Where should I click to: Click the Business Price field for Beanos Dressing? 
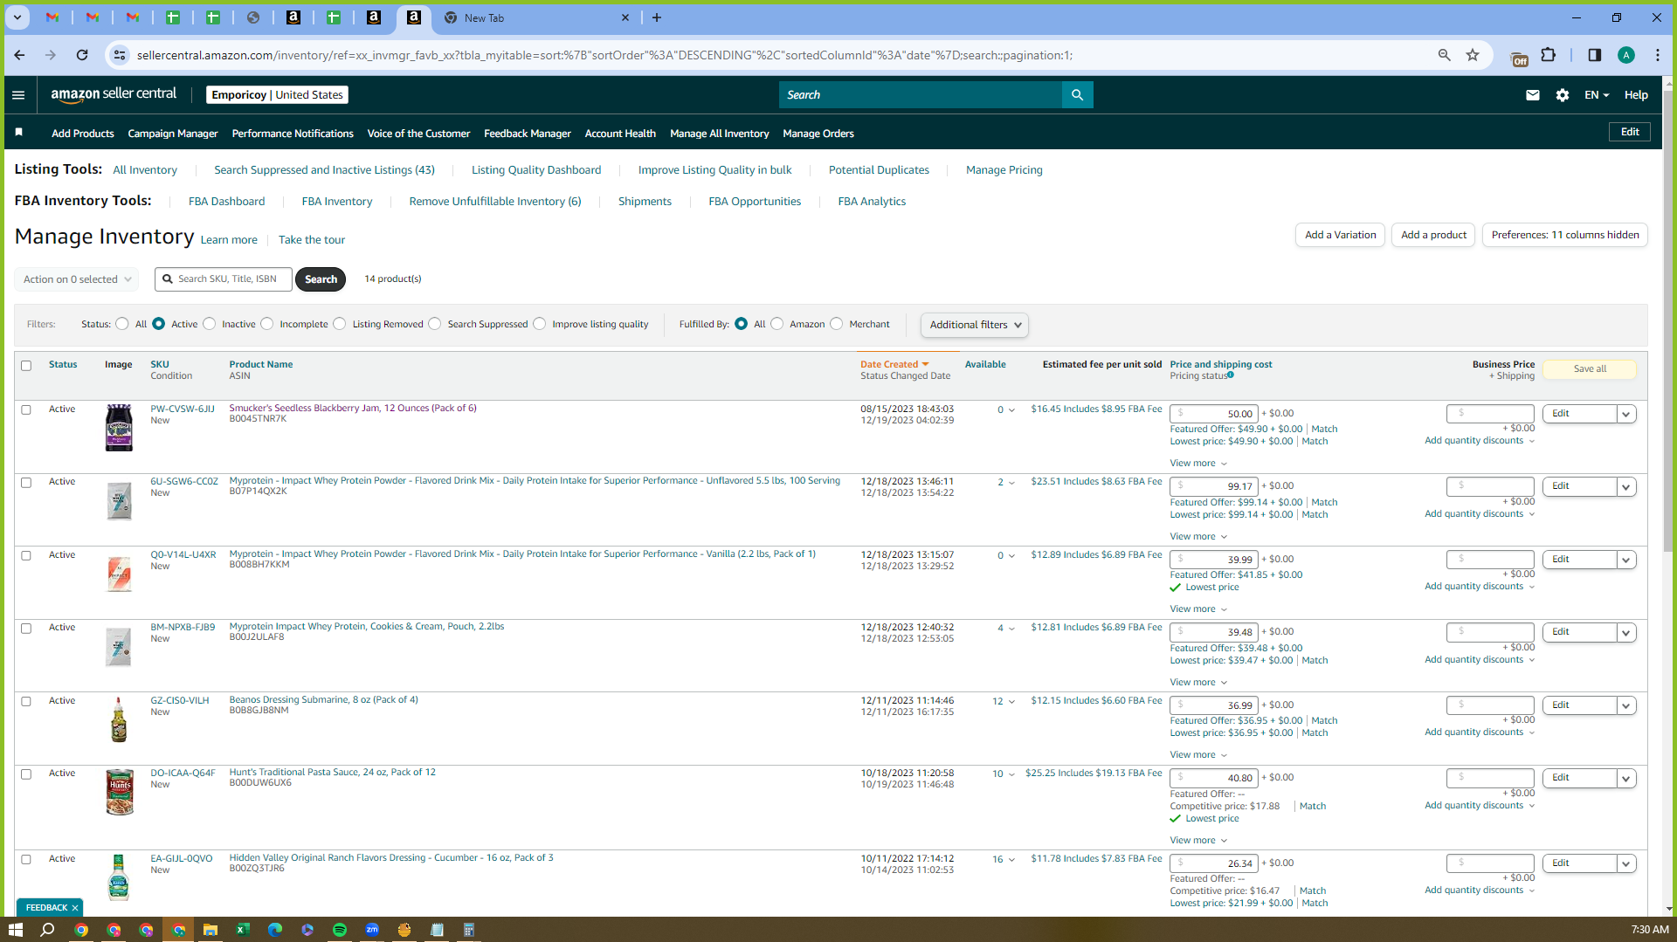(x=1490, y=705)
